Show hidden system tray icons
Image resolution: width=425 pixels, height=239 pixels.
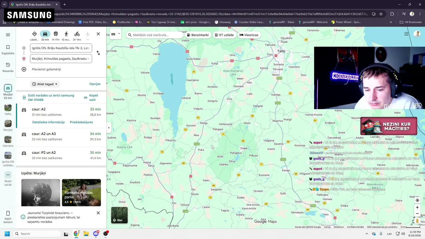pyautogui.click(x=367, y=234)
